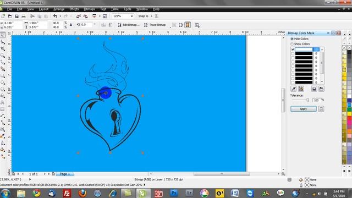Viewport: 352px width, 198px height.
Task: Click the Import icon
Action: (78, 16)
